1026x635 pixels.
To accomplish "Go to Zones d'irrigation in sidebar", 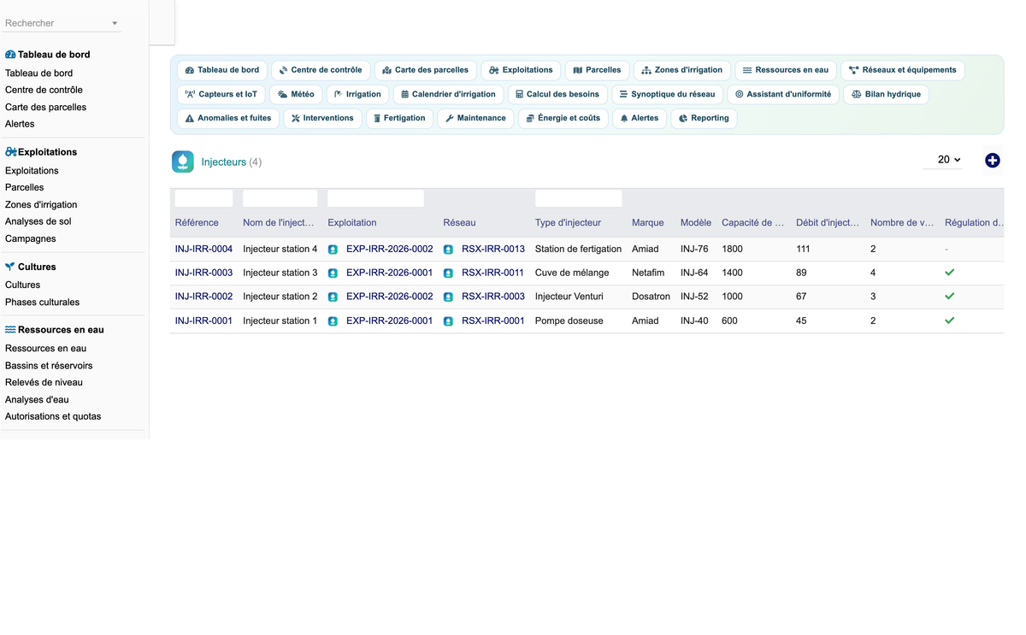I will pos(41,205).
